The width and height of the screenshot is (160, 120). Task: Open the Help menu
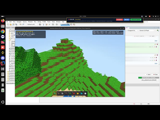click(x=63, y=22)
